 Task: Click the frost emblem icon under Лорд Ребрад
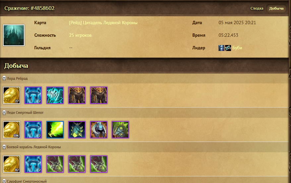pos(33,95)
